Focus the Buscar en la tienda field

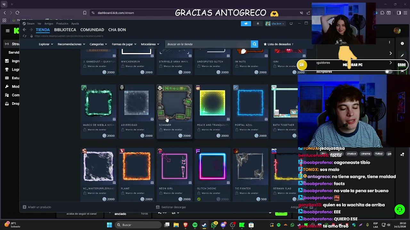pyautogui.click(x=208, y=44)
